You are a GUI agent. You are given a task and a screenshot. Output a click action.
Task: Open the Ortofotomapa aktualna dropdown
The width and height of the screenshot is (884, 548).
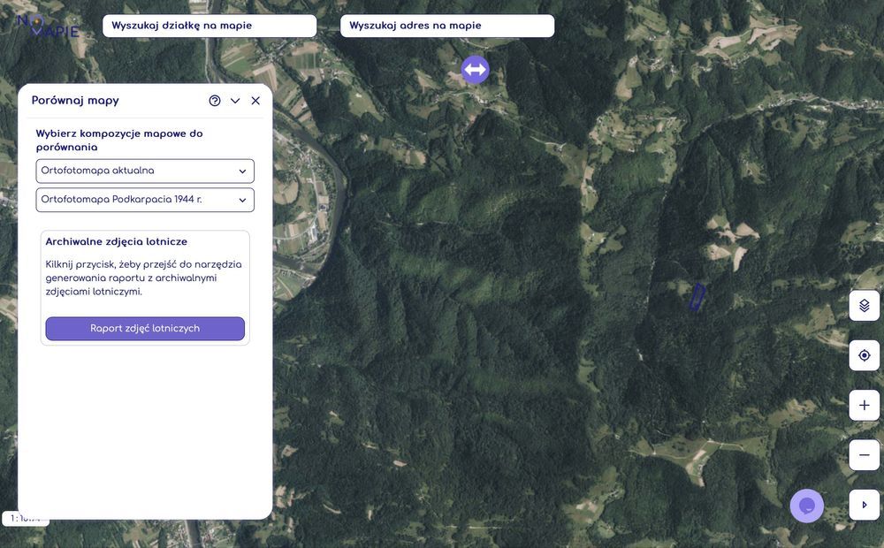(x=145, y=171)
